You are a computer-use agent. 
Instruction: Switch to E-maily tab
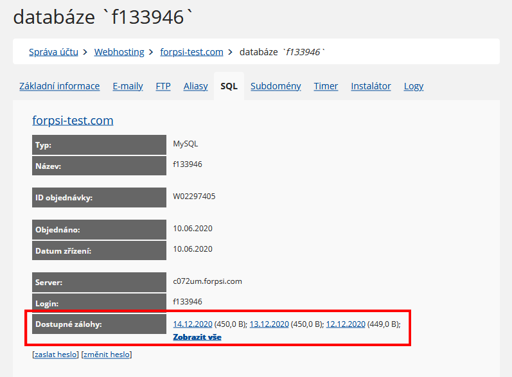(x=128, y=86)
